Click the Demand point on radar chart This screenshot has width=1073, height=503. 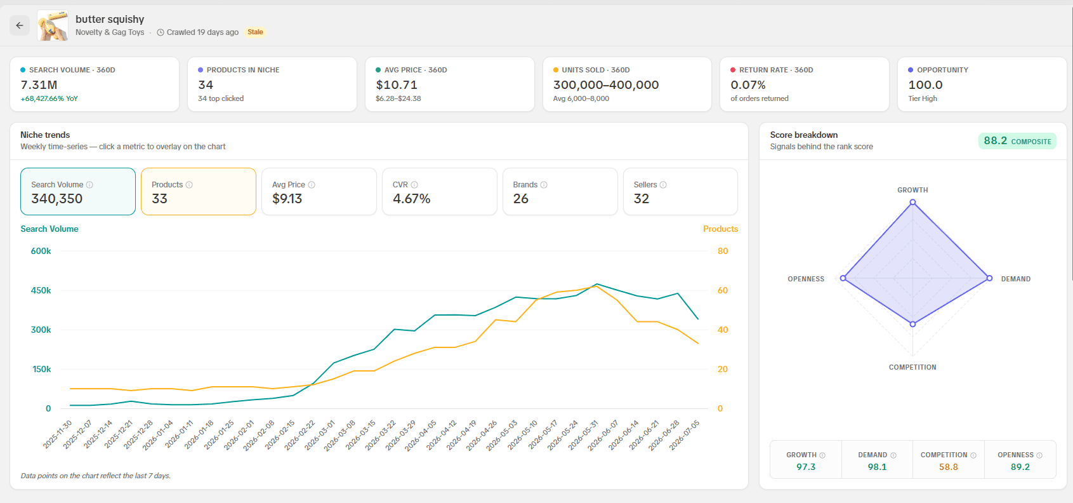pyautogui.click(x=989, y=278)
